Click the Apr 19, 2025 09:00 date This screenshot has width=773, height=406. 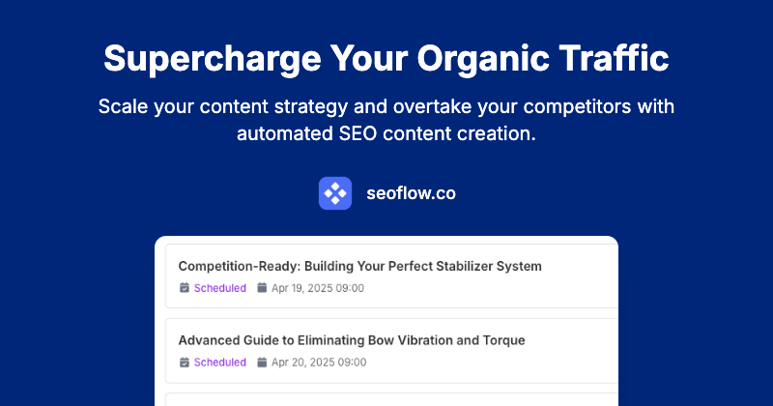tap(318, 288)
